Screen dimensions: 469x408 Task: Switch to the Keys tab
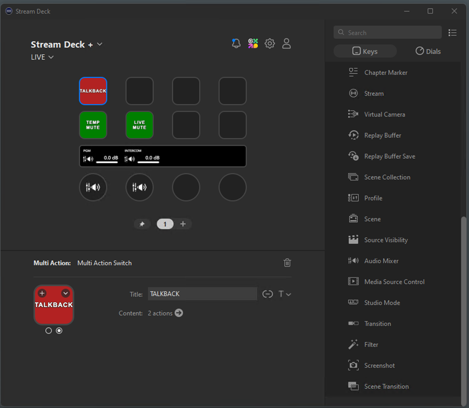click(365, 51)
